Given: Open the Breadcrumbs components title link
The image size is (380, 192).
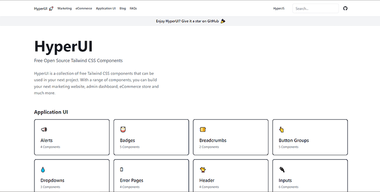Looking at the screenshot, I should (x=213, y=140).
